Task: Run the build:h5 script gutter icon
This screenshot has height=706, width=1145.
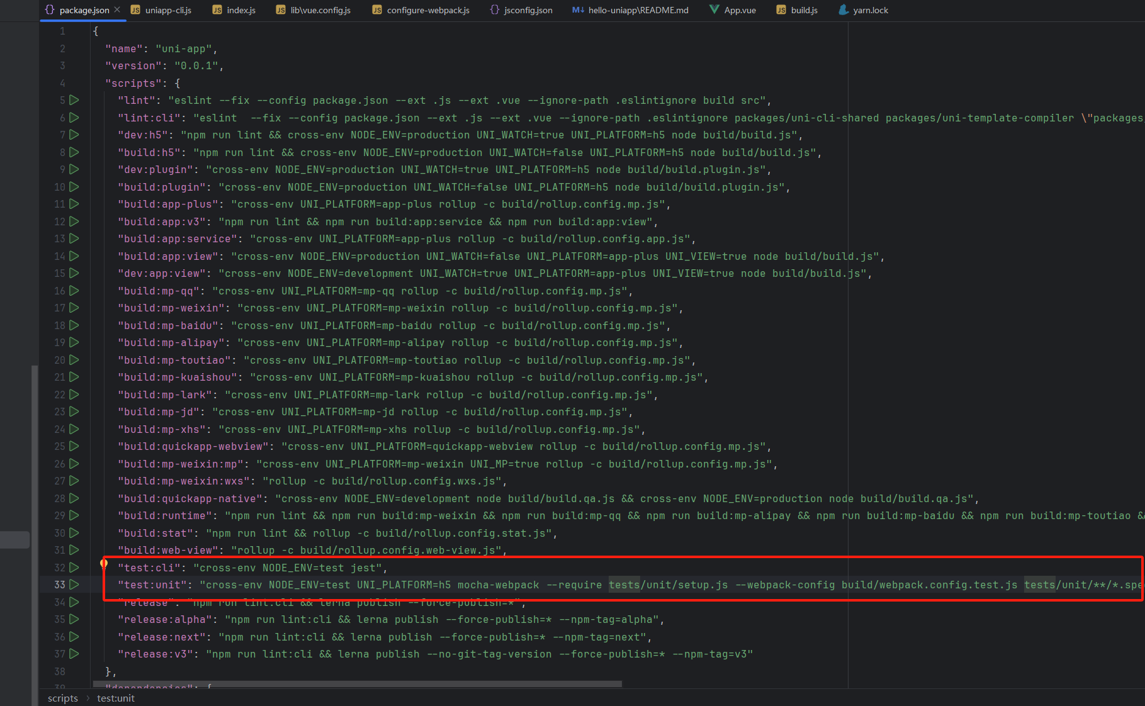Action: pyautogui.click(x=74, y=152)
